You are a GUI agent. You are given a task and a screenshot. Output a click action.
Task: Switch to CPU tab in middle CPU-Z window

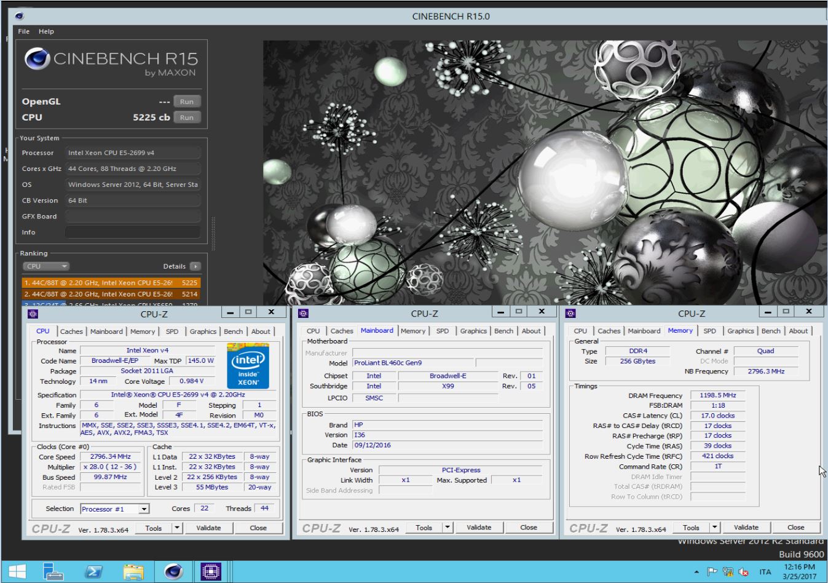pos(313,331)
